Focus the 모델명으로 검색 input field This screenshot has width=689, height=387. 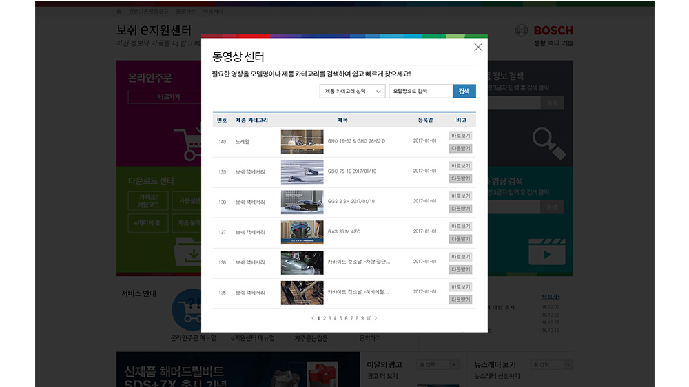point(420,91)
